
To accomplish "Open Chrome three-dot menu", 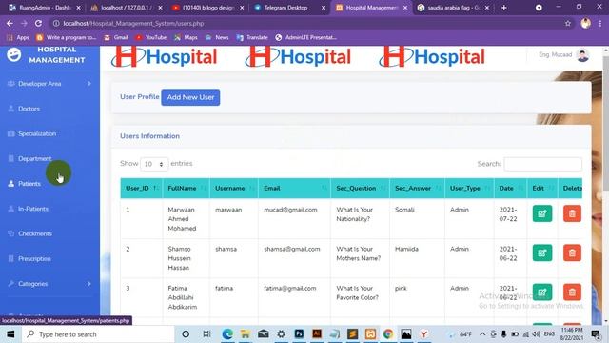I will 600,23.
